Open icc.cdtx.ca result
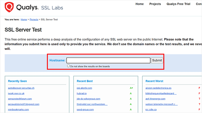 pyautogui.click(x=151, y=110)
